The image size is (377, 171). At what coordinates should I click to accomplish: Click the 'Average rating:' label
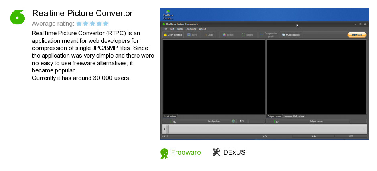53,24
